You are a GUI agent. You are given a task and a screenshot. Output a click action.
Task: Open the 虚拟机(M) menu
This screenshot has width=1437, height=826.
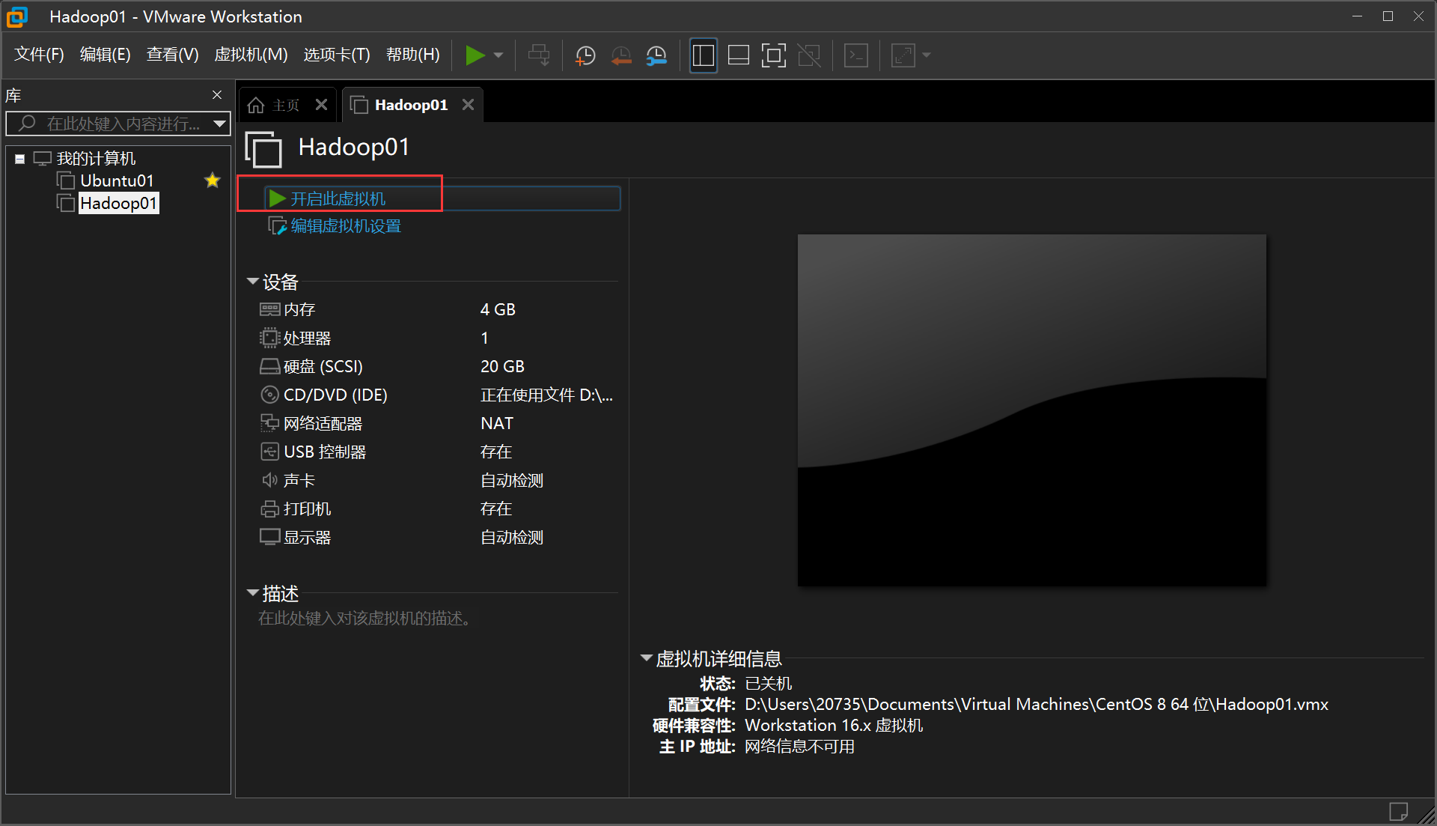(251, 55)
